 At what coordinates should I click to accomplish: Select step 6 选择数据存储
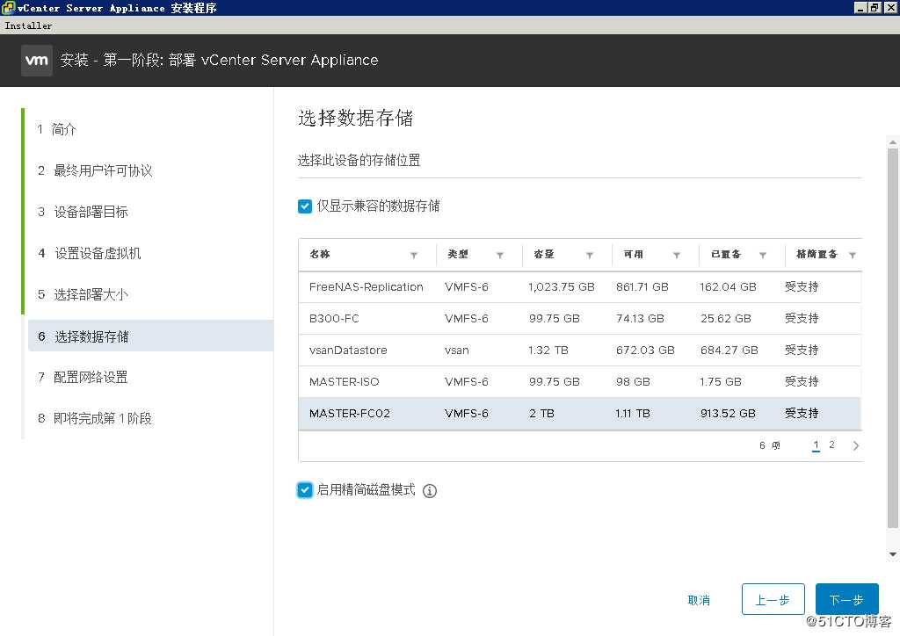click(150, 336)
